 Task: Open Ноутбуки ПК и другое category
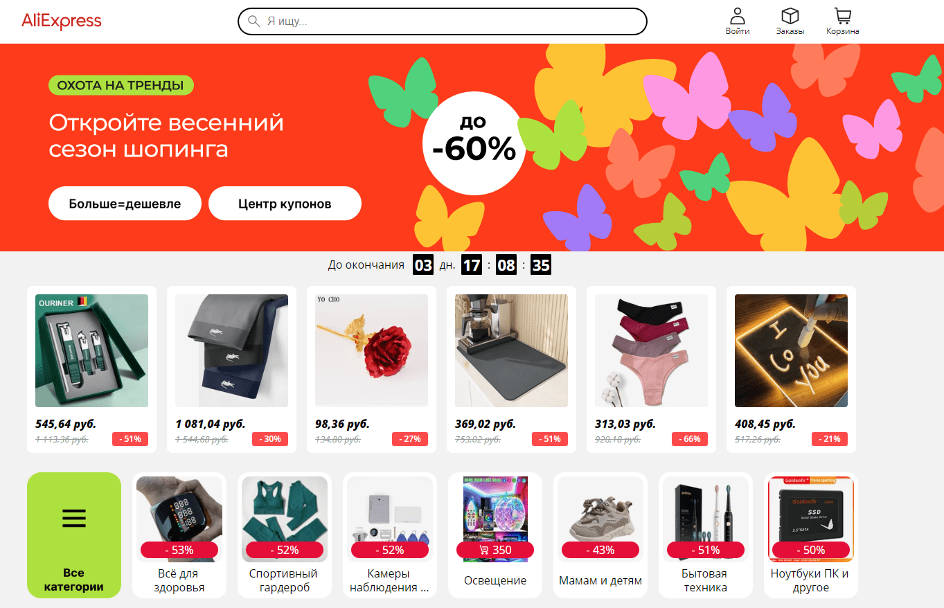pyautogui.click(x=811, y=535)
